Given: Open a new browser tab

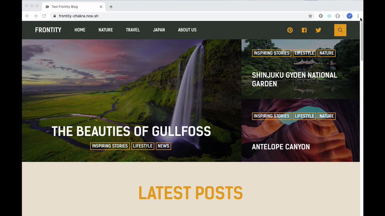Looking at the screenshot, I should [111, 7].
